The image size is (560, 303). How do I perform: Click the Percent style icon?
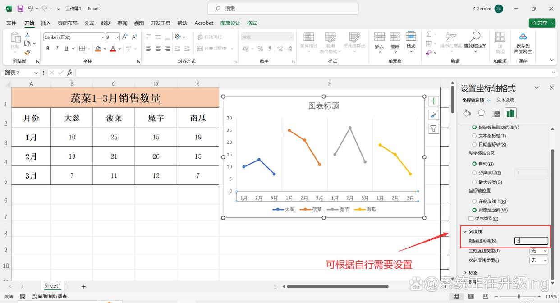pos(260,49)
